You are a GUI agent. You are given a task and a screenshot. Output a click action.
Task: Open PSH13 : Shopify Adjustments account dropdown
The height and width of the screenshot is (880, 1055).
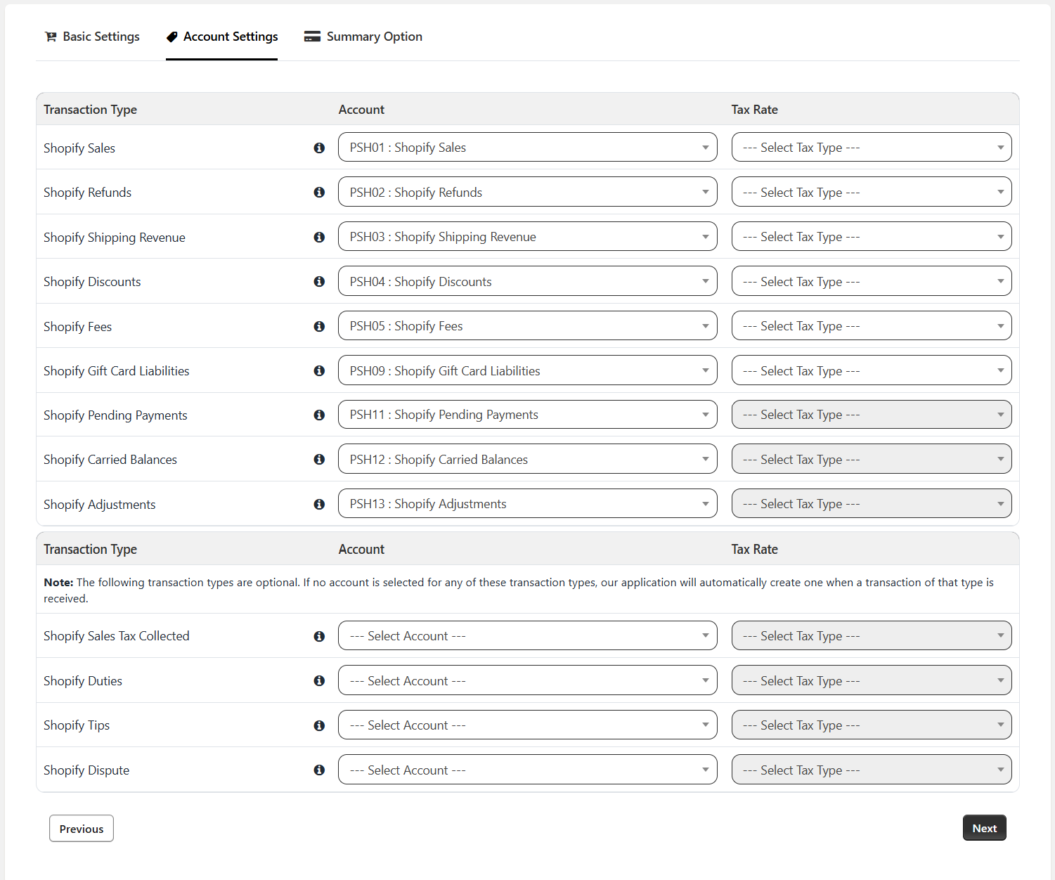point(527,503)
